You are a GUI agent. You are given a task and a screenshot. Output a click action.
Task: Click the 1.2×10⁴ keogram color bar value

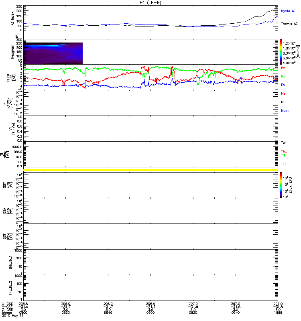pyautogui.click(x=289, y=43)
